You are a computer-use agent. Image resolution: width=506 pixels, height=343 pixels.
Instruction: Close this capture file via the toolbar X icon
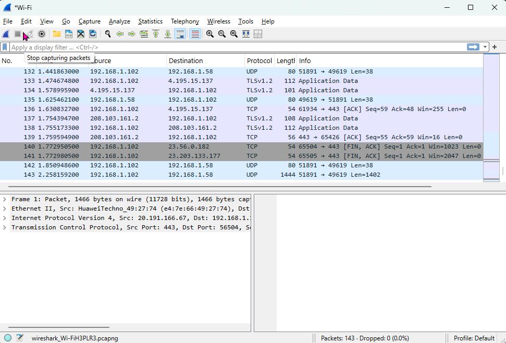(81, 34)
